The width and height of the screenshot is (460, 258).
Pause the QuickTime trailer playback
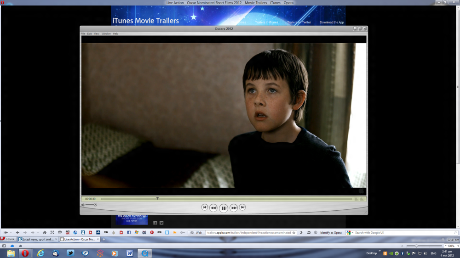pyautogui.click(x=223, y=208)
